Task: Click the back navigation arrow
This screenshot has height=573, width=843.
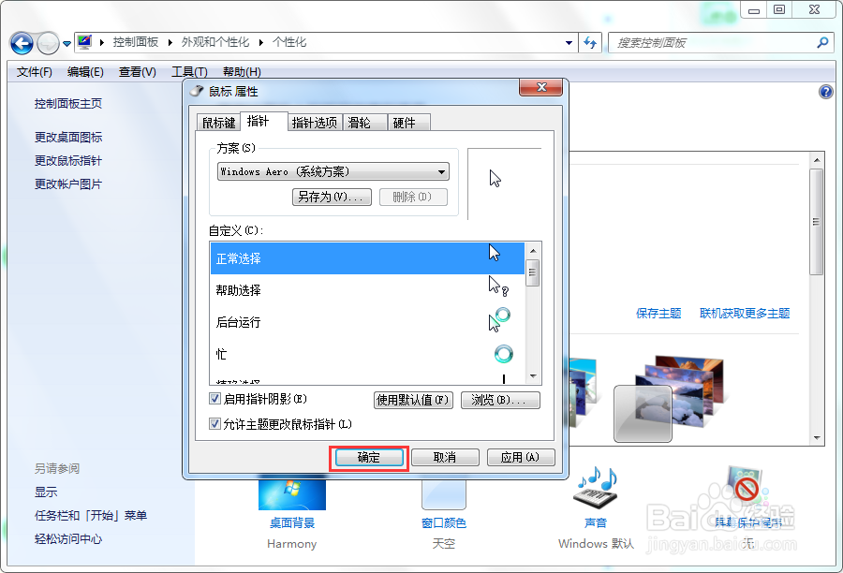Action: (21, 43)
